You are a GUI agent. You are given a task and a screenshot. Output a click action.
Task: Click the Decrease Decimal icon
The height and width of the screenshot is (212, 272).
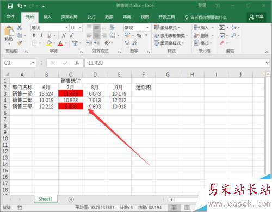(135, 43)
